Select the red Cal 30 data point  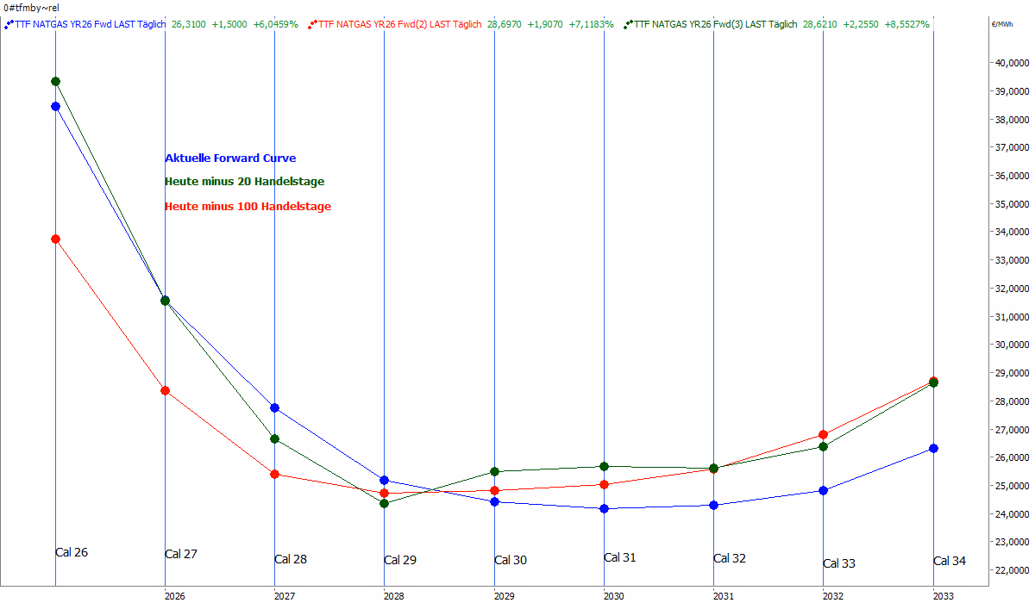point(494,491)
